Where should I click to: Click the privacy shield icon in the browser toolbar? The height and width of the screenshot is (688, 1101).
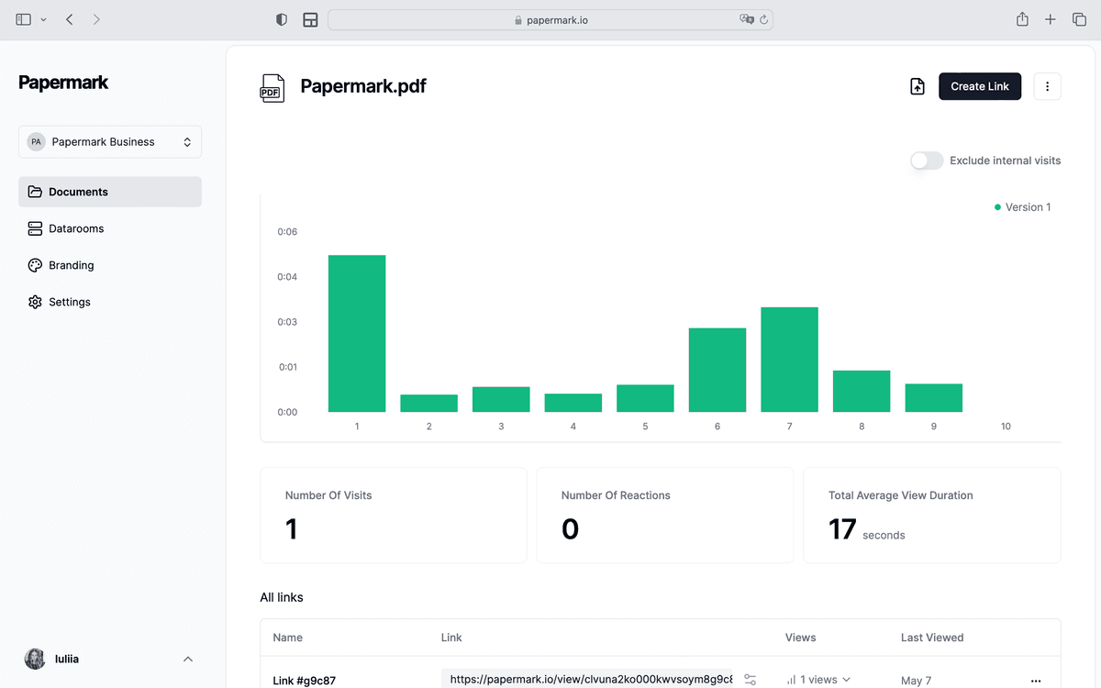coord(281,18)
